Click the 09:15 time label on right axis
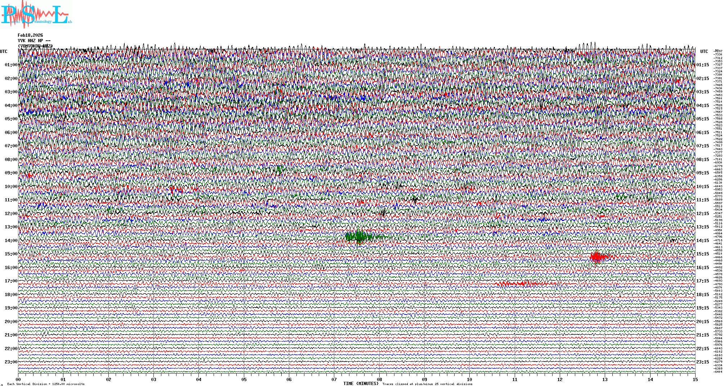This screenshot has height=389, width=724. [x=702, y=173]
